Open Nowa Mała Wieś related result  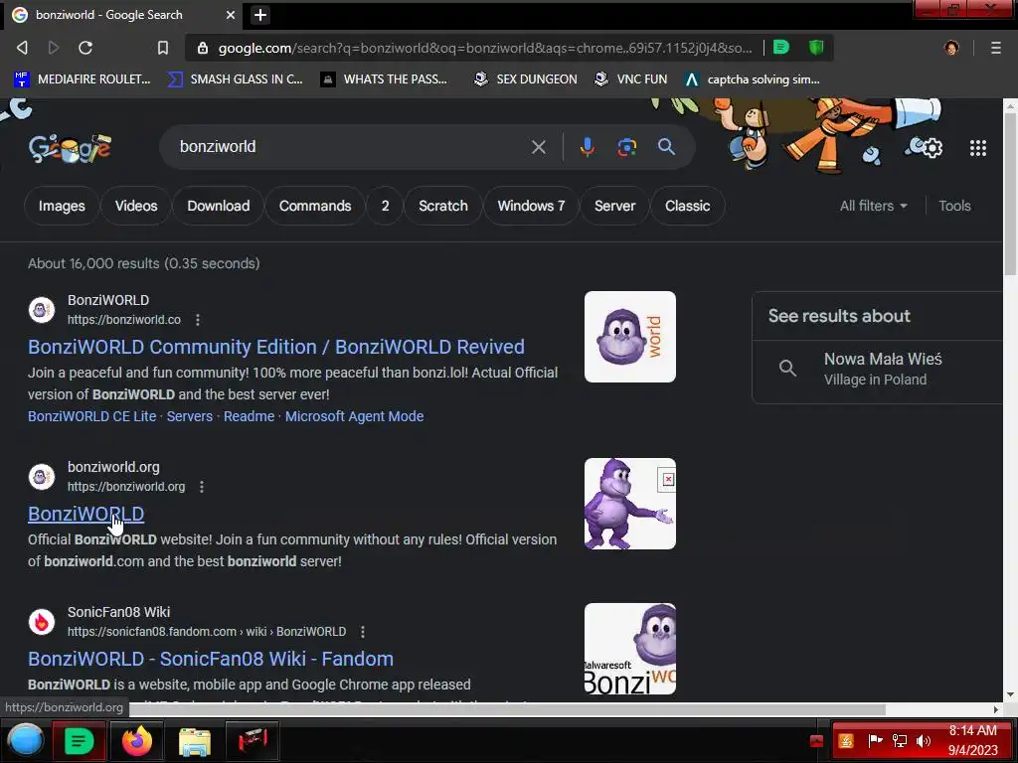(878, 369)
